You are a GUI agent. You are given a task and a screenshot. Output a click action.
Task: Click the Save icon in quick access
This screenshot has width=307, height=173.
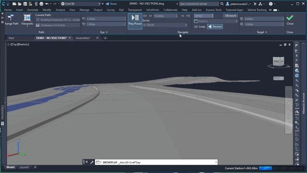25,4
